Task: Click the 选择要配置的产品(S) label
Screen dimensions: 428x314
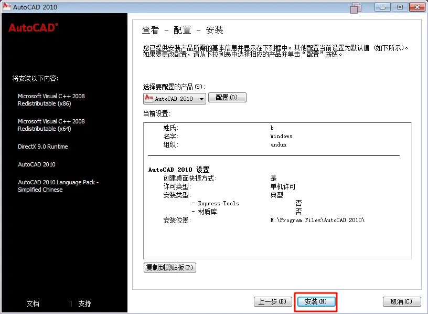Action: click(x=174, y=87)
